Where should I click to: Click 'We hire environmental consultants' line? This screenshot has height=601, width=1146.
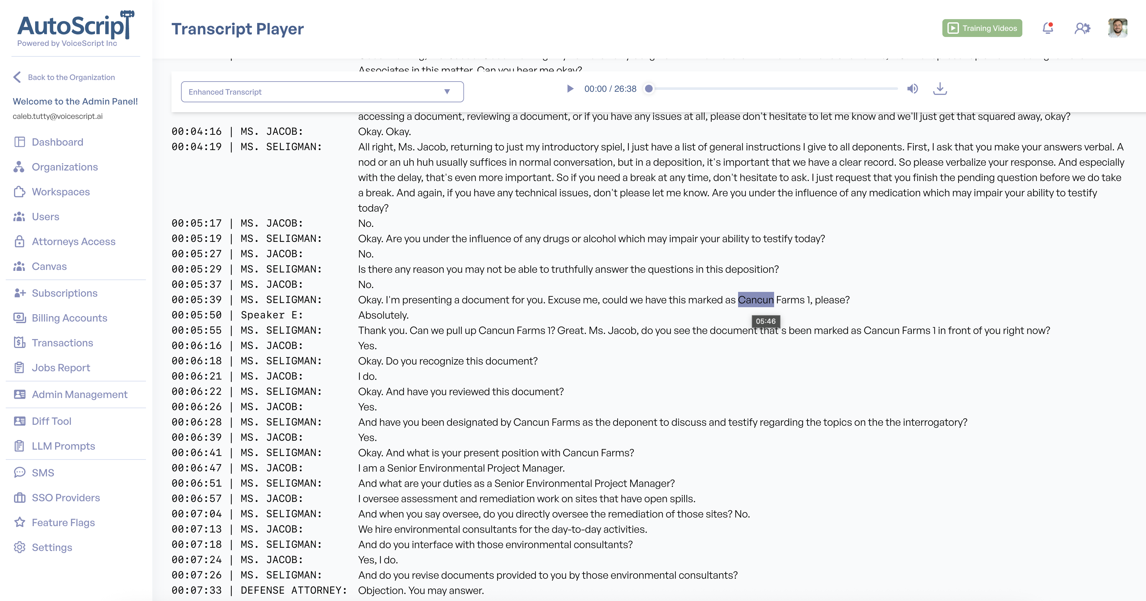(503, 529)
